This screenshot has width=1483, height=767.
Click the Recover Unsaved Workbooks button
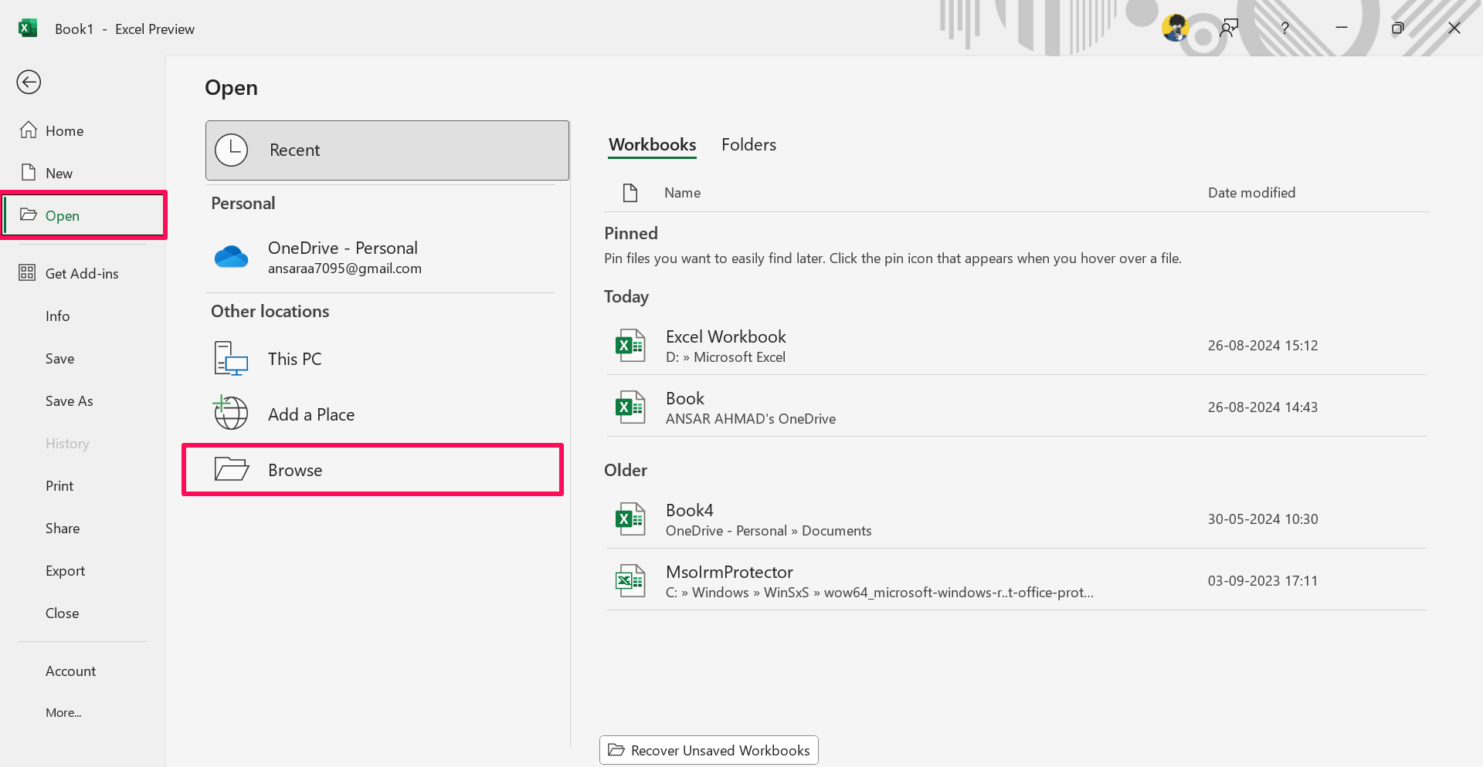tap(709, 750)
